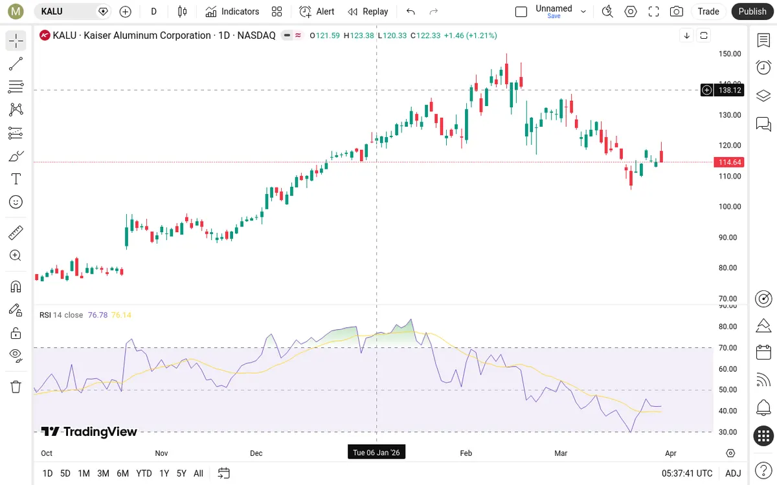Select the trend line drawing tool
This screenshot has width=777, height=485.
[x=16, y=63]
